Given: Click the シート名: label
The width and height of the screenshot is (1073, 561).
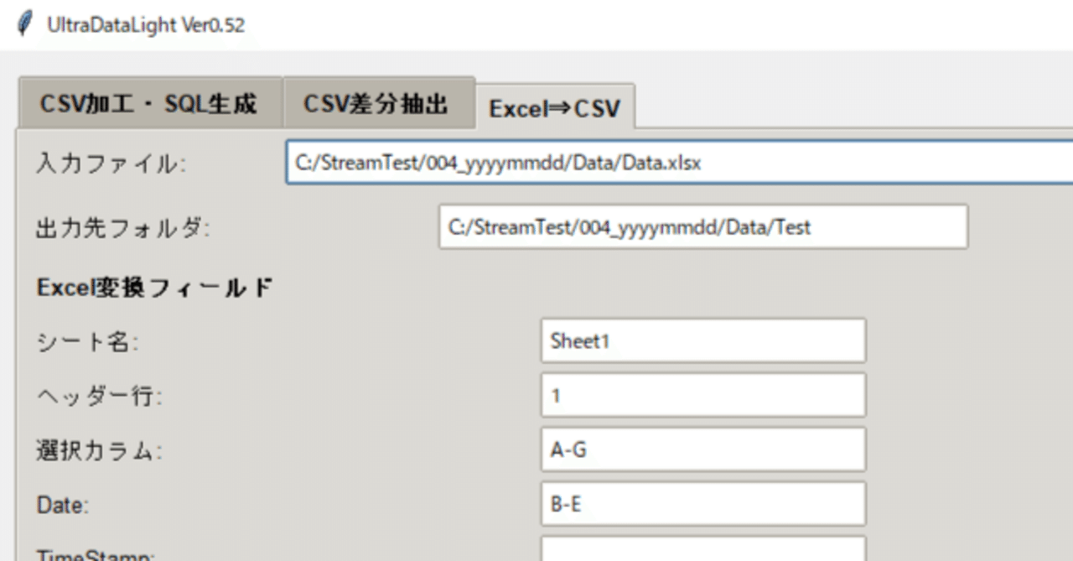Looking at the screenshot, I should 87,341.
